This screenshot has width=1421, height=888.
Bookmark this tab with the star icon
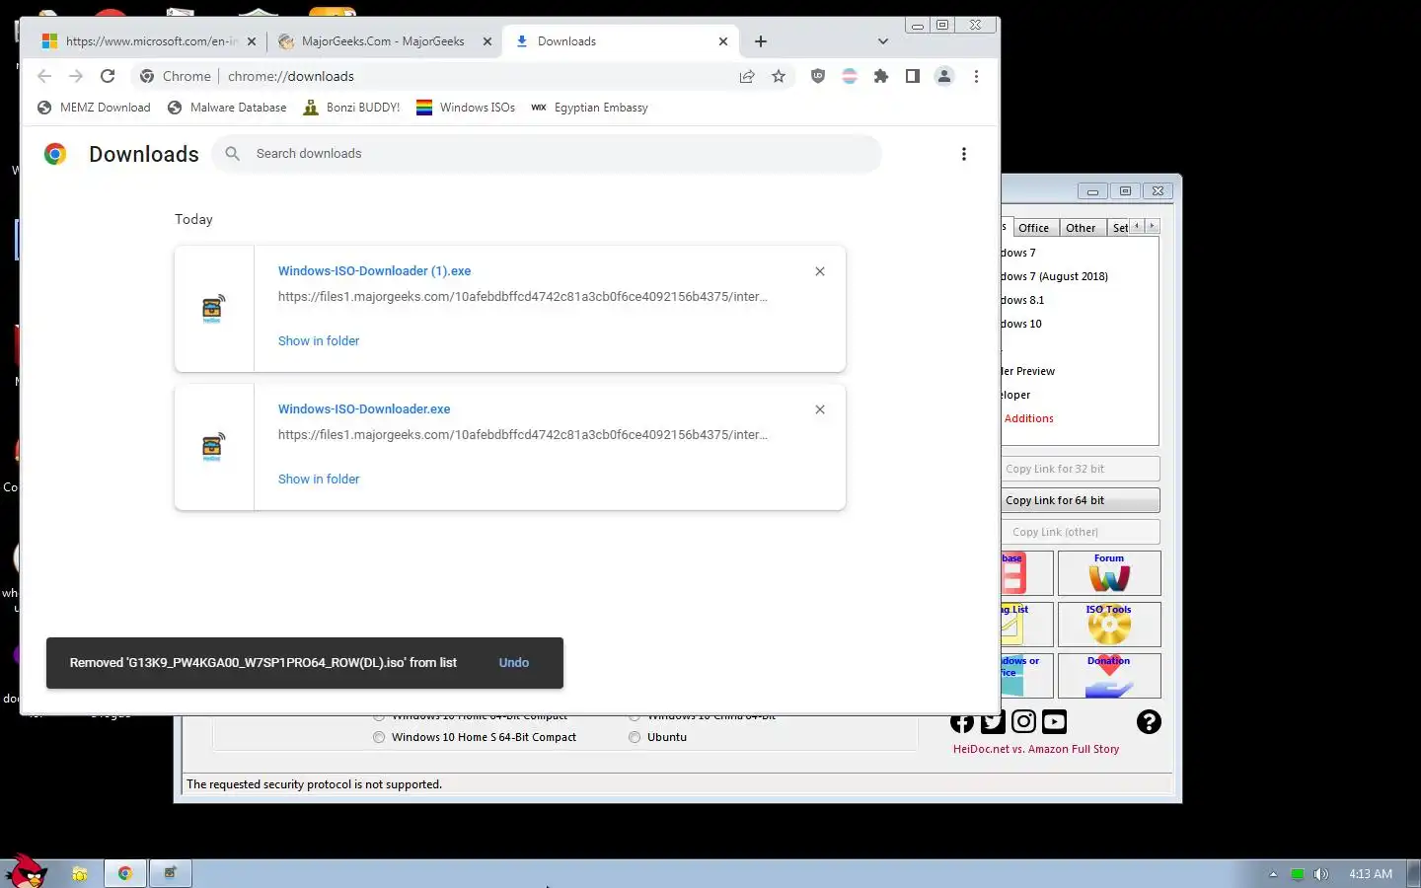point(779,76)
